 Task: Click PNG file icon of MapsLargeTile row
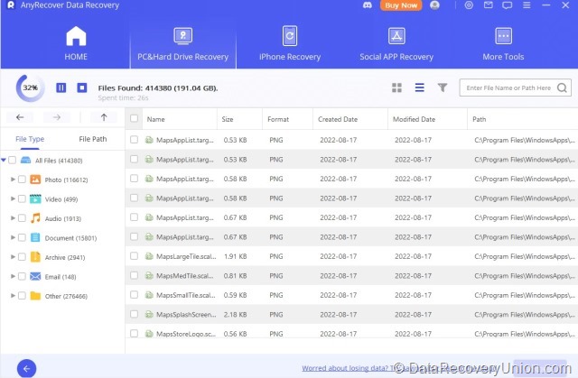[149, 256]
